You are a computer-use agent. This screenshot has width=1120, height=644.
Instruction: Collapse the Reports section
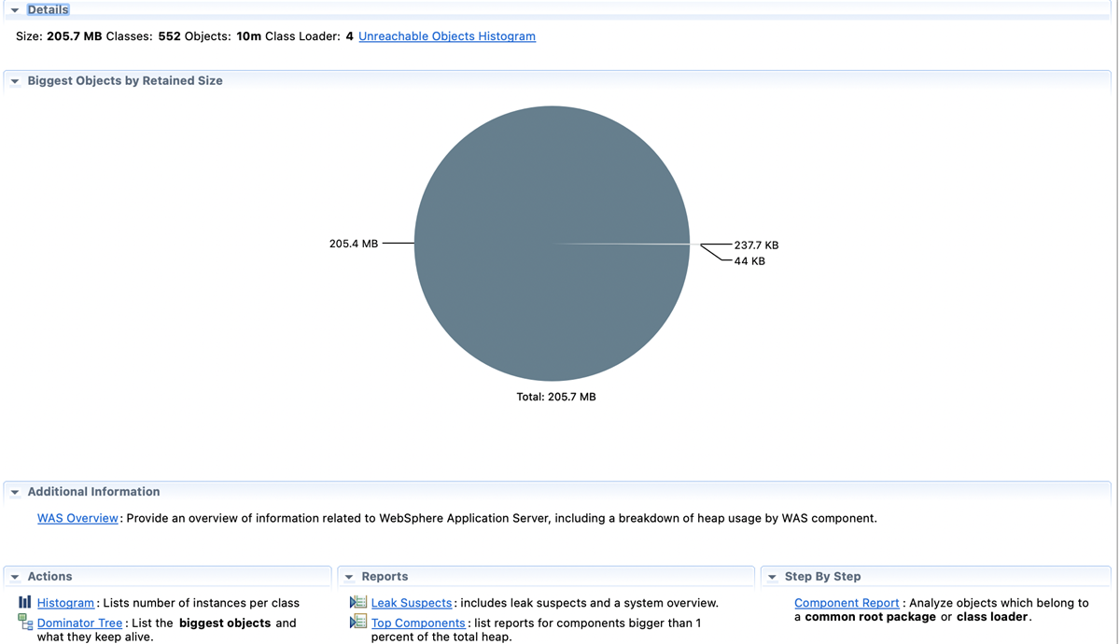tap(349, 577)
